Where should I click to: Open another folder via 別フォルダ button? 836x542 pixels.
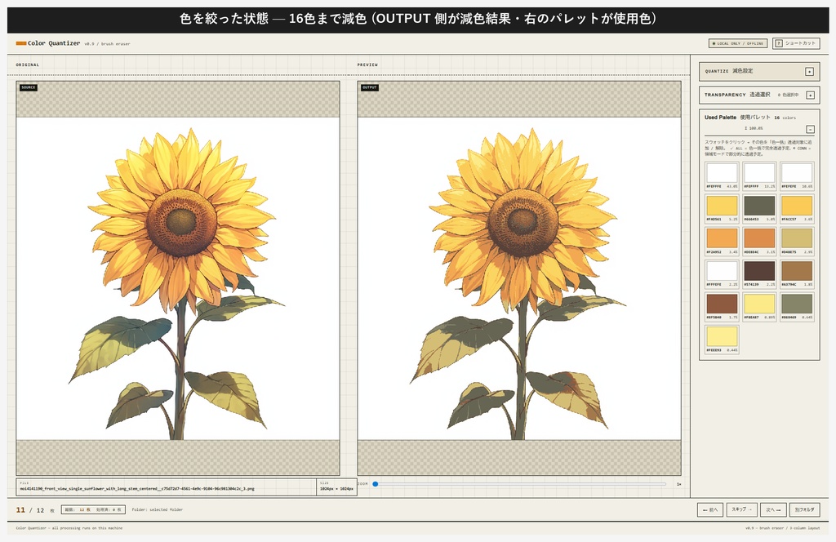806,509
